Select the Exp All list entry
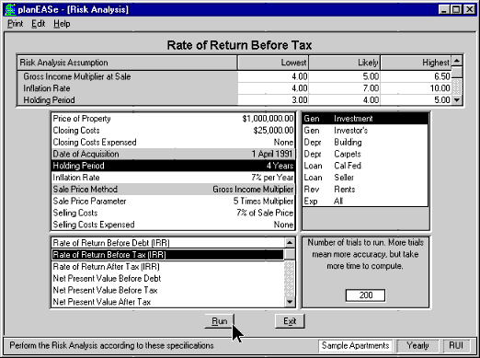480x358 pixels. click(x=365, y=201)
